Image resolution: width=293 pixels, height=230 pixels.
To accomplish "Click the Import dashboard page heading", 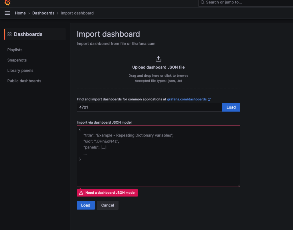I will 108,34.
